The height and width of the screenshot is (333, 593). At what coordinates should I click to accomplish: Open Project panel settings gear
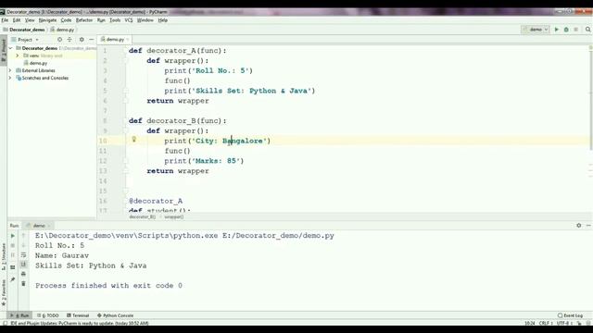82,39
